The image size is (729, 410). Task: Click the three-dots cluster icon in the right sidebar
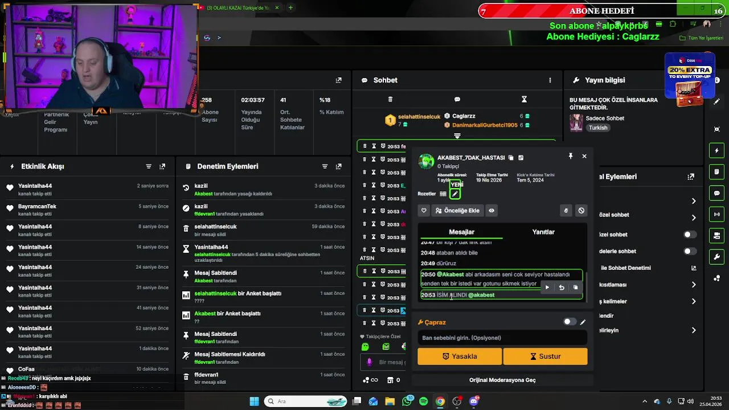pyautogui.click(x=717, y=278)
